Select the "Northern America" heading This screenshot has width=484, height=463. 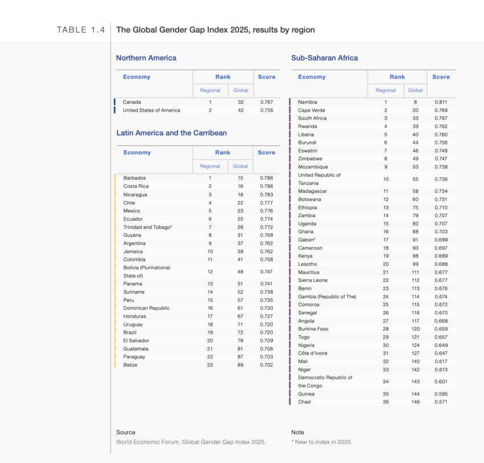coord(146,58)
